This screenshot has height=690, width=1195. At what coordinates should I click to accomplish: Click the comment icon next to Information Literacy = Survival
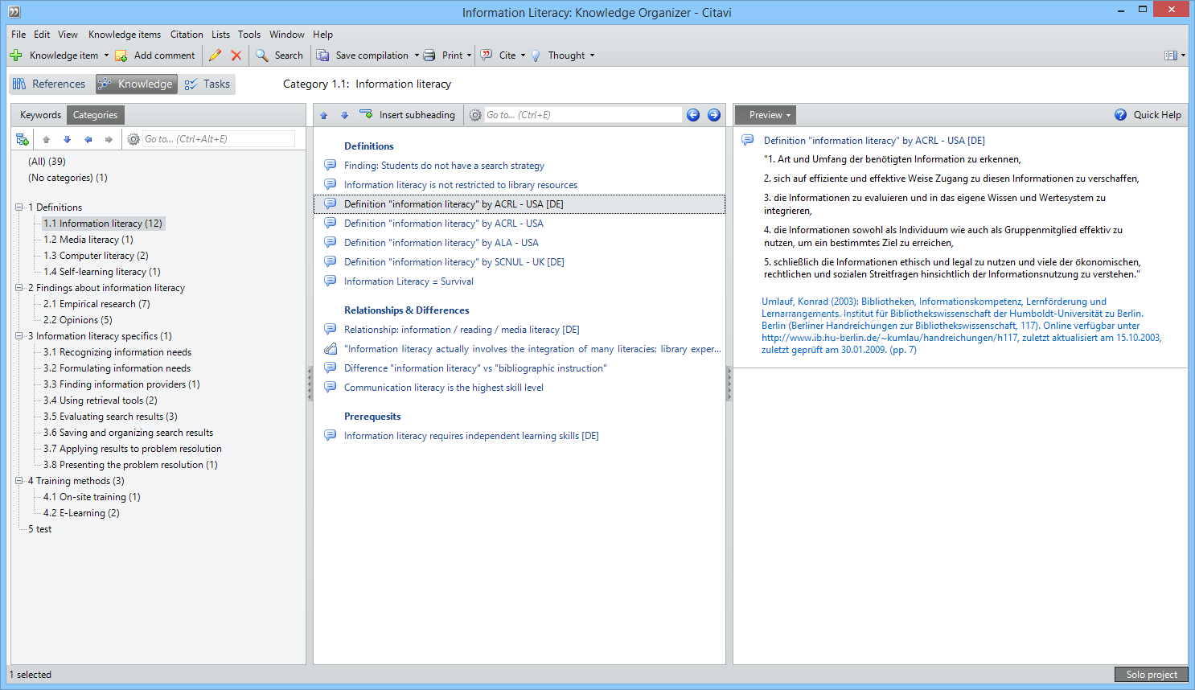331,281
